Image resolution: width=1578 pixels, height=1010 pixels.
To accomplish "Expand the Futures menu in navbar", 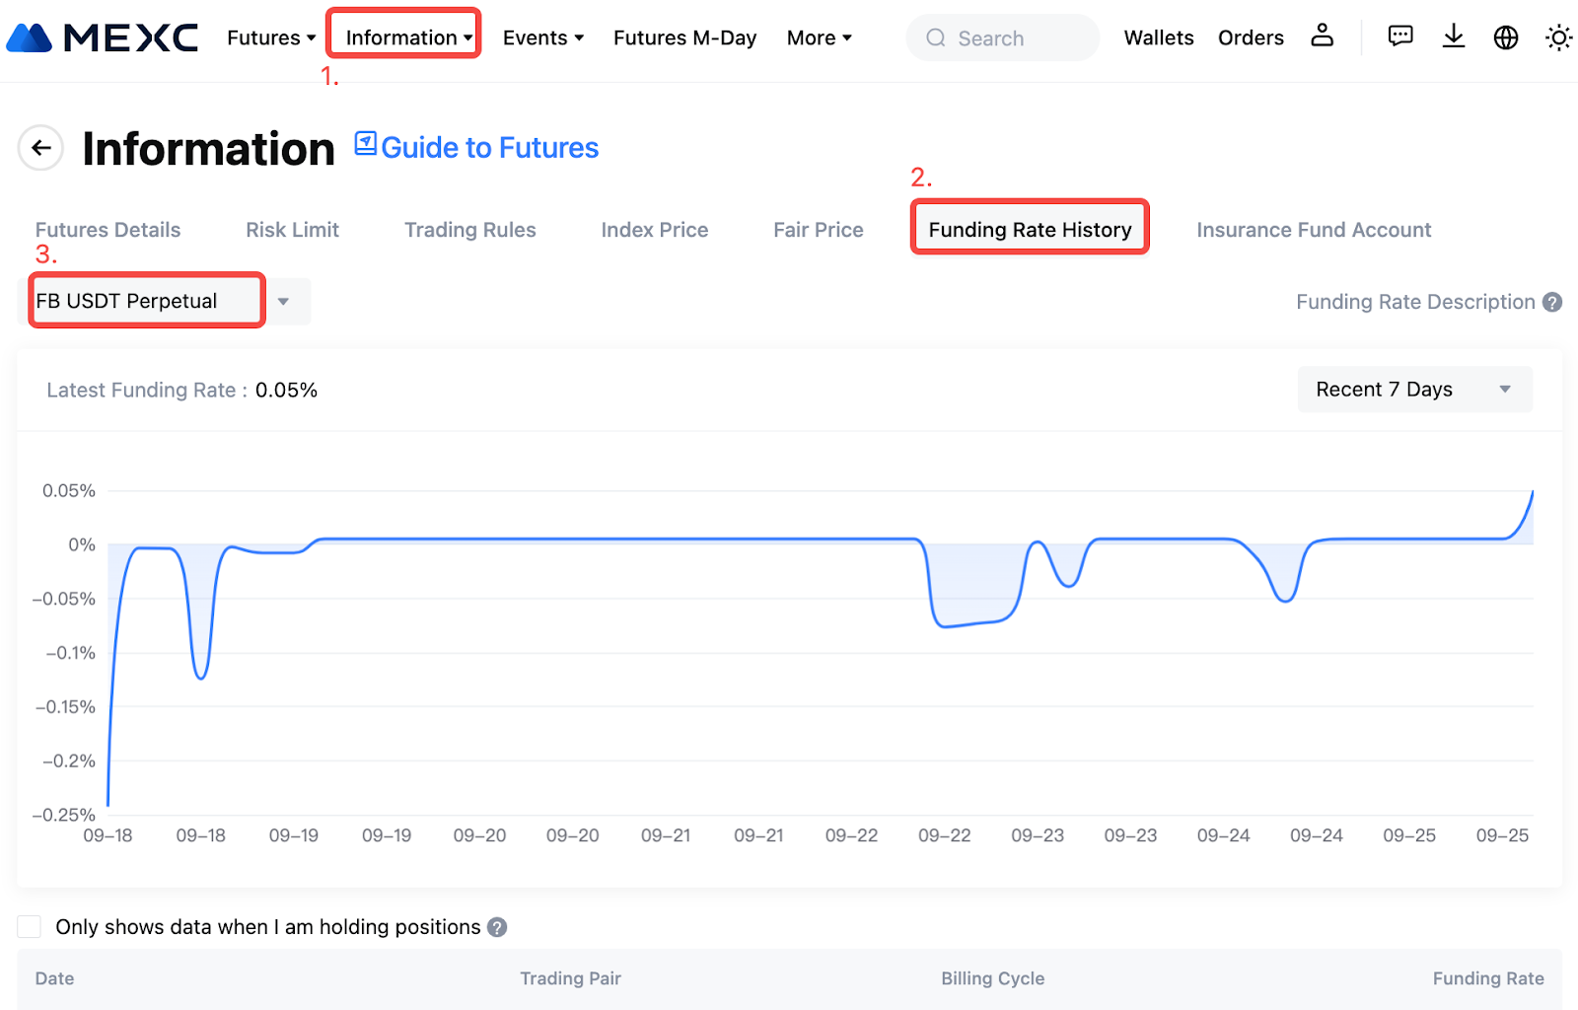I will point(270,37).
